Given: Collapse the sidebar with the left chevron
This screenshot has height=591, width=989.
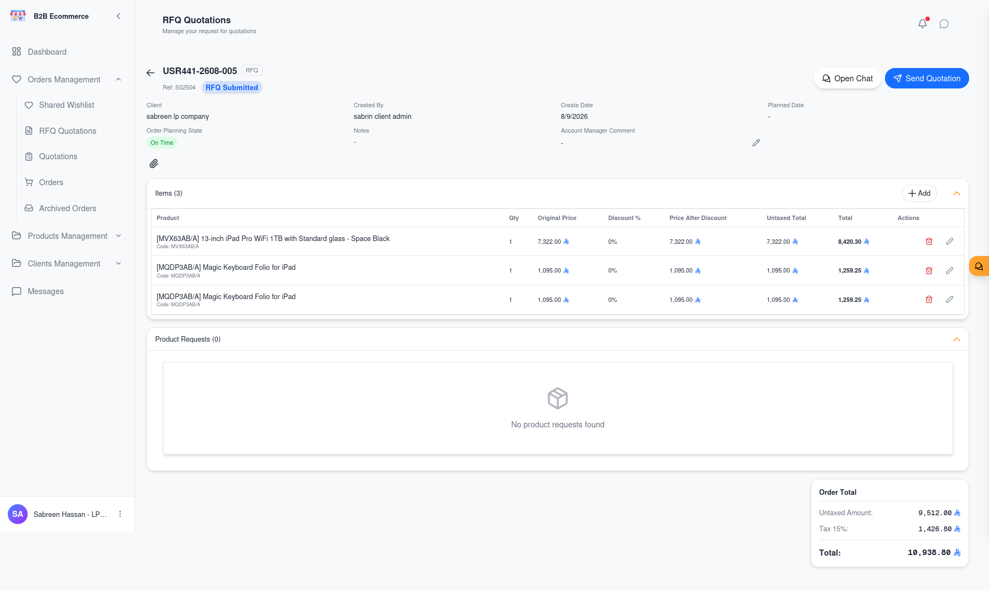Looking at the screenshot, I should point(118,16).
